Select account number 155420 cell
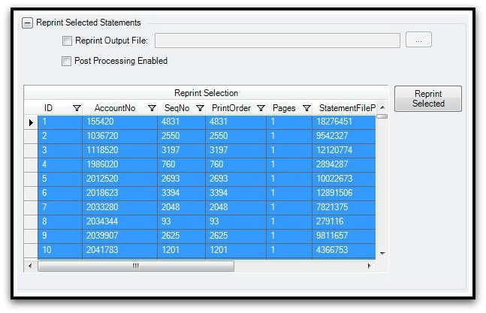Screen dimensions: 486x313 click(x=120, y=122)
